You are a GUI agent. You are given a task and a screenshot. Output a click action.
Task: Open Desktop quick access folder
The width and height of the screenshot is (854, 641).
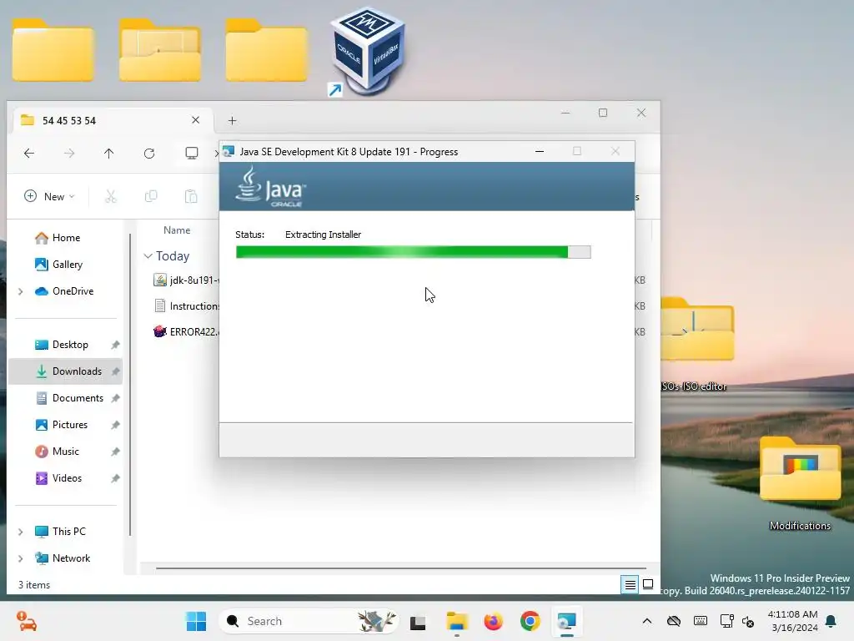(x=70, y=345)
